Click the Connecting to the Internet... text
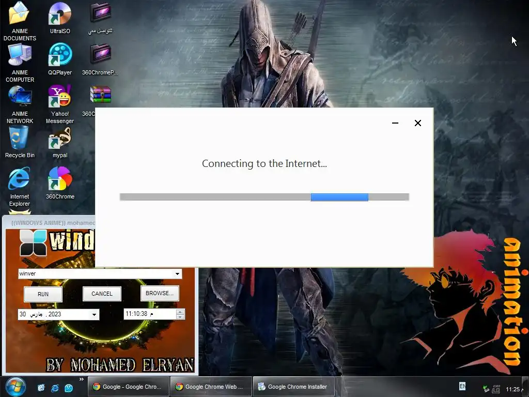Image resolution: width=529 pixels, height=397 pixels. [x=264, y=163]
